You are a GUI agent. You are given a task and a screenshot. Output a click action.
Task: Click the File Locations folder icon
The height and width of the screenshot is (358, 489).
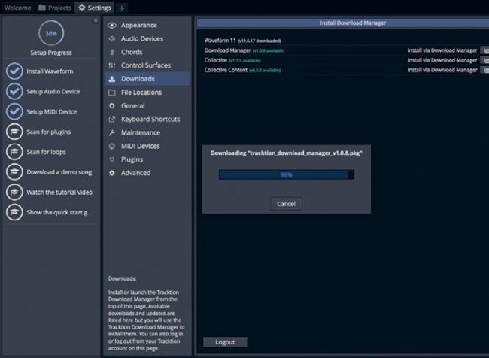[112, 93]
